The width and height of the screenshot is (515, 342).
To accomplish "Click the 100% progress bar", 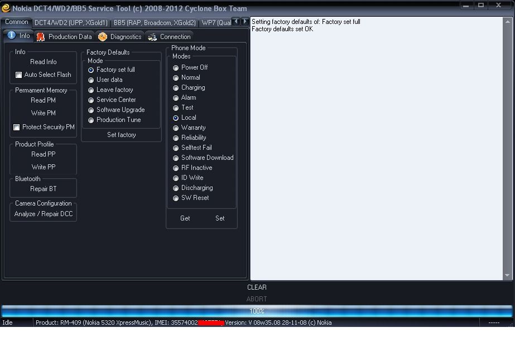I will [x=257, y=311].
